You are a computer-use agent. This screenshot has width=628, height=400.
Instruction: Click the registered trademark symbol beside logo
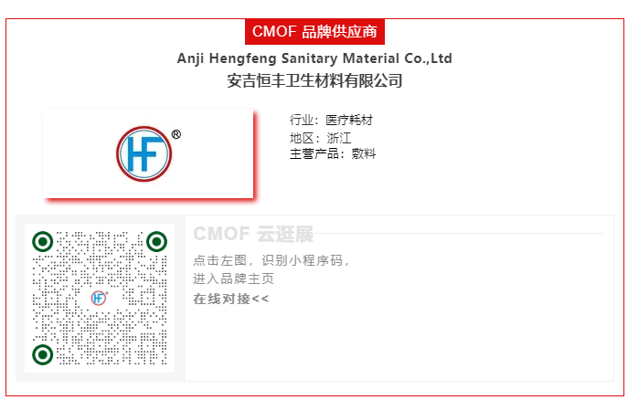click(176, 134)
